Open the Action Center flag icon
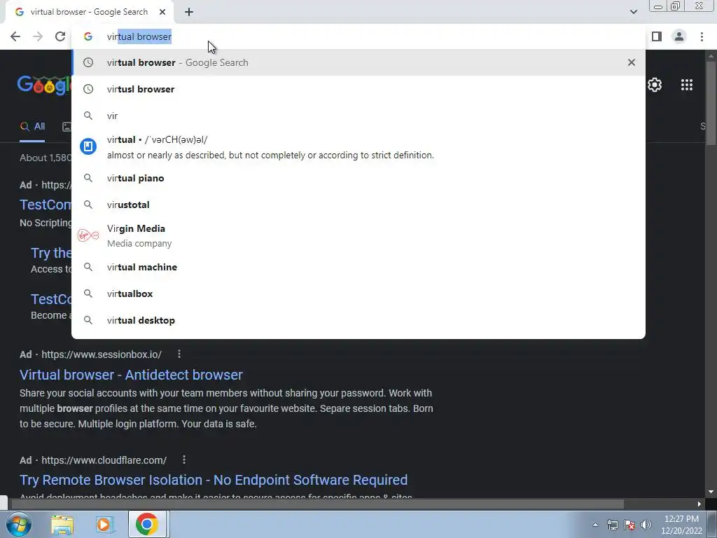 click(629, 525)
